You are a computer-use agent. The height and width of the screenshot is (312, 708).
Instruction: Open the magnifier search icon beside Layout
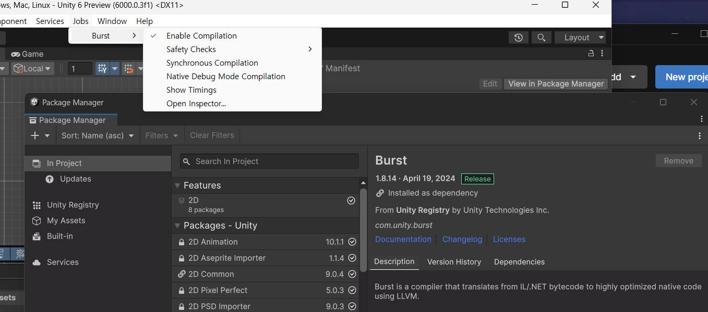pos(541,38)
